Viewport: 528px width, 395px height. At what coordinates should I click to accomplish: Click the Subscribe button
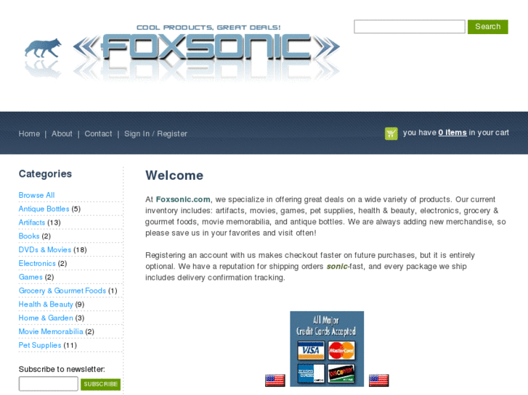(100, 384)
